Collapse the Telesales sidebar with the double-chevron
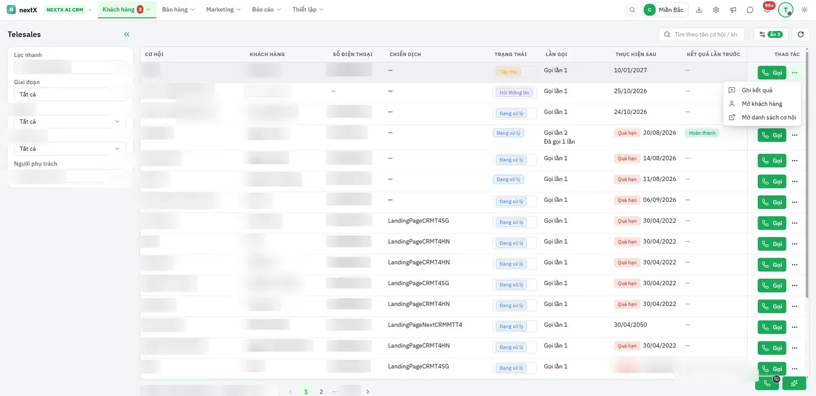Viewport: 816px width, 396px height. [126, 34]
